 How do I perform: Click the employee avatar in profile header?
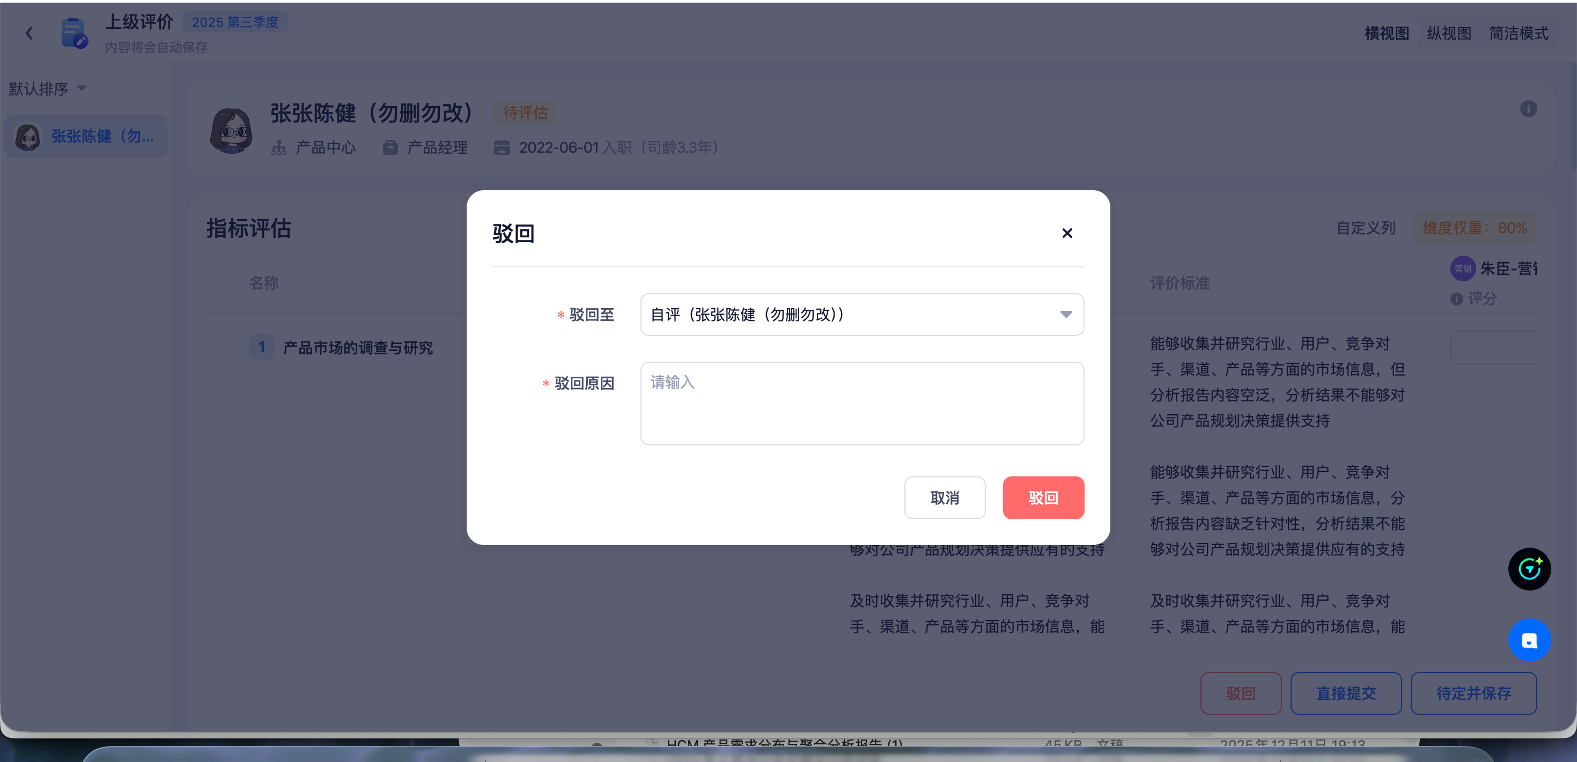click(231, 130)
